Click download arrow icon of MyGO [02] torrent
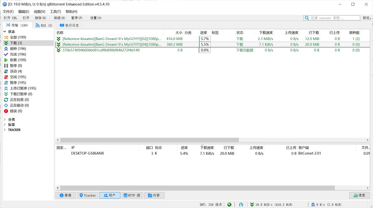Image resolution: width=373 pixels, height=208 pixels. click(x=59, y=39)
